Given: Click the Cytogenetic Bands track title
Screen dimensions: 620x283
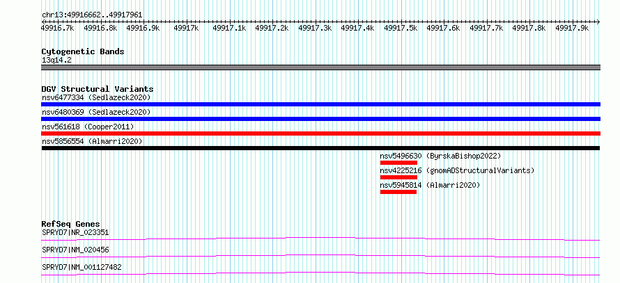Looking at the screenshot, I should 83,51.
